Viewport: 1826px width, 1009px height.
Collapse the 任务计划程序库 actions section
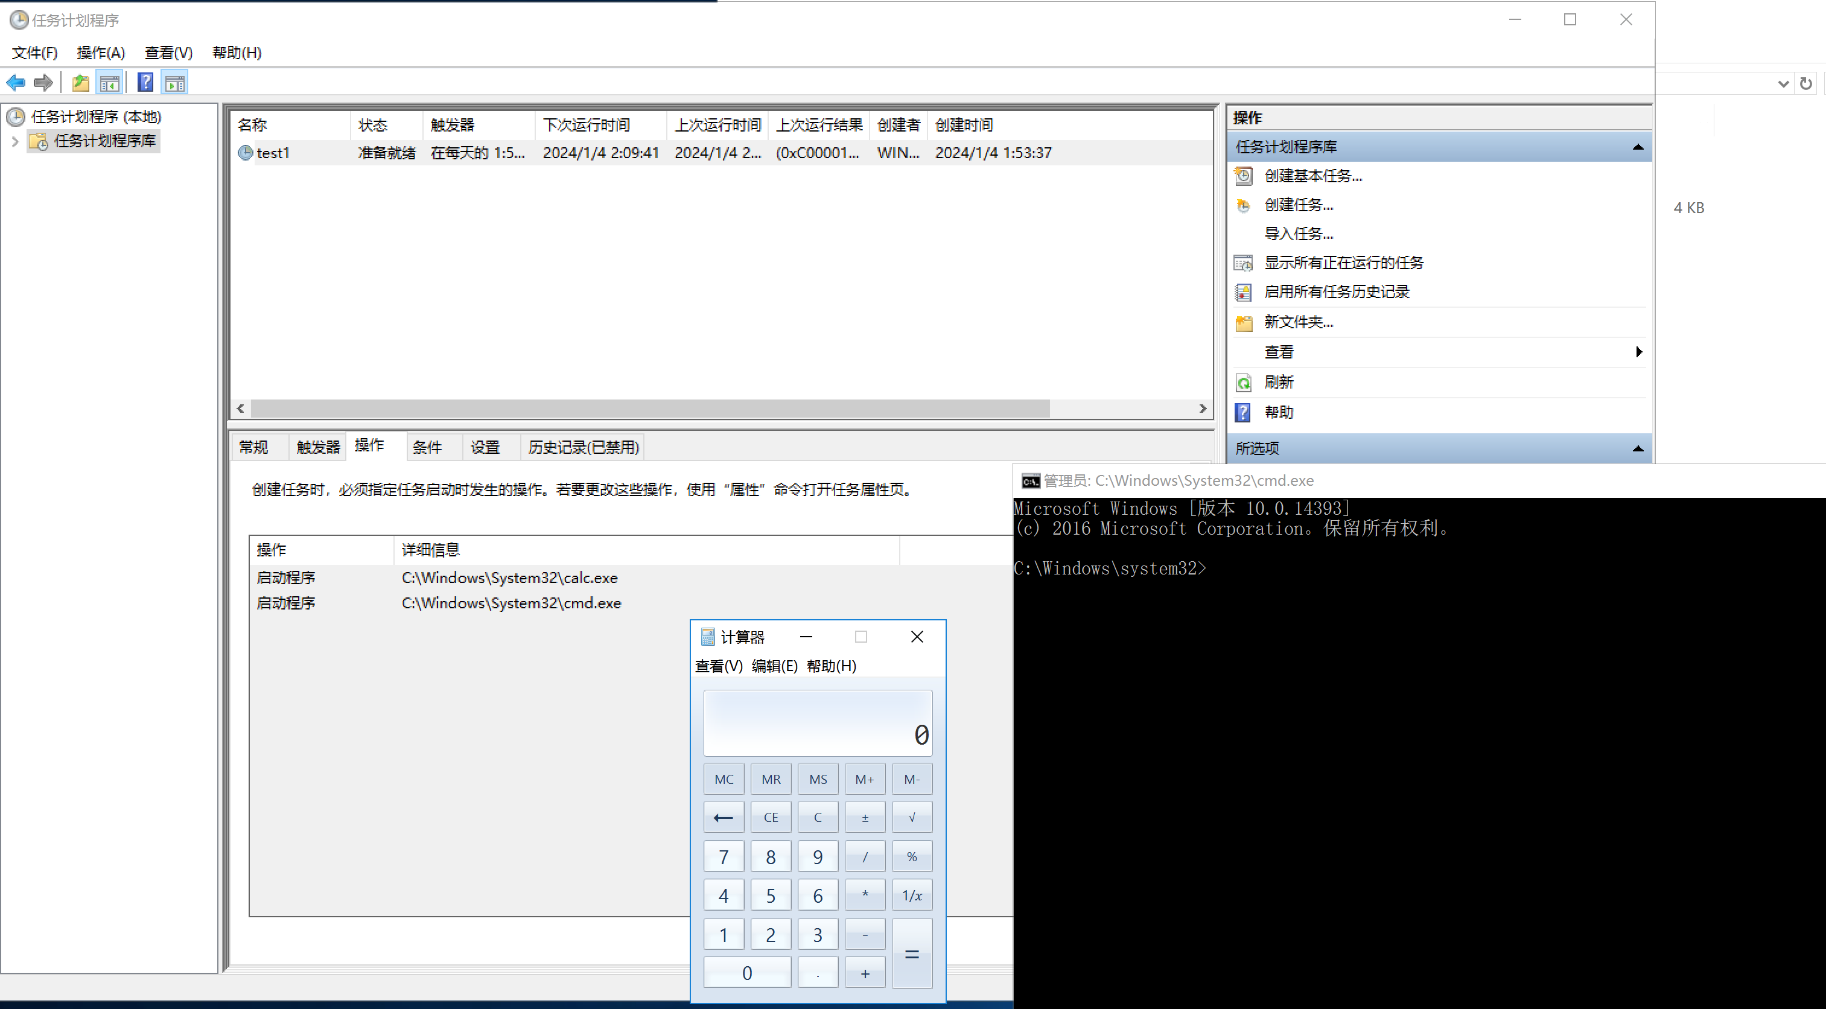click(x=1638, y=147)
